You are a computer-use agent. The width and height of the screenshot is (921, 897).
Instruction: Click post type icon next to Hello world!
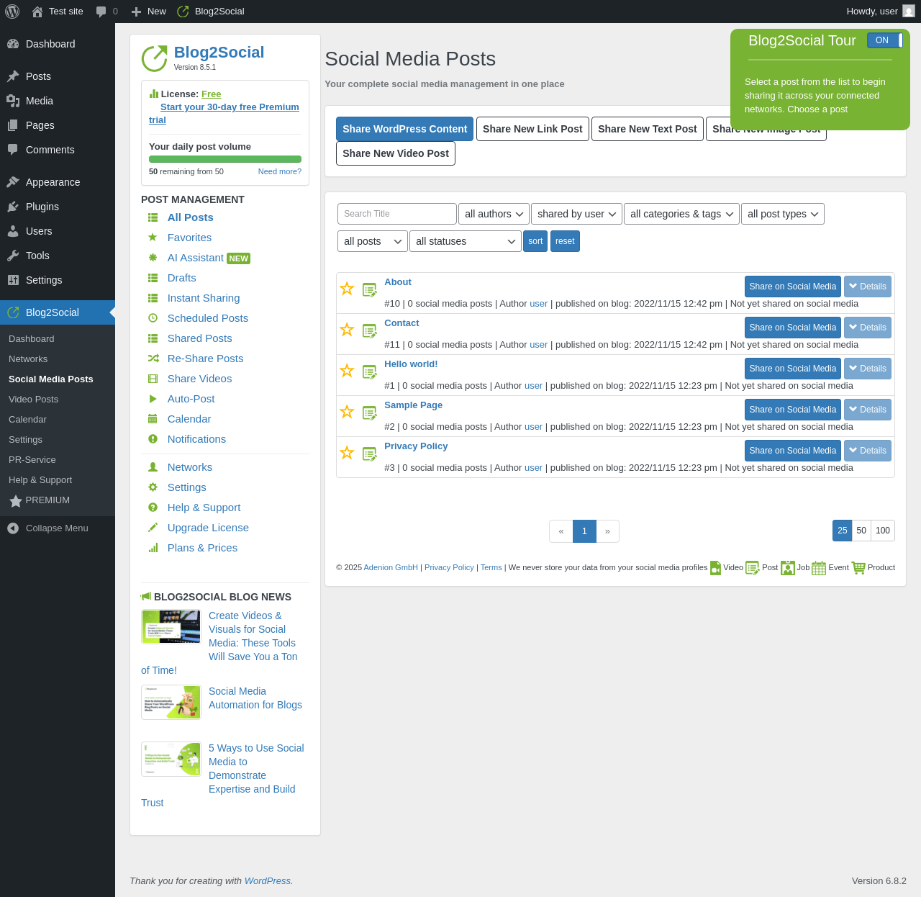point(370,372)
